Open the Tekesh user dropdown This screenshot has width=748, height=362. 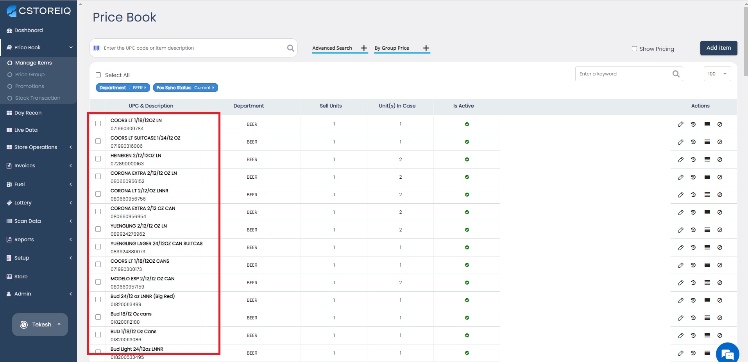[x=40, y=324]
